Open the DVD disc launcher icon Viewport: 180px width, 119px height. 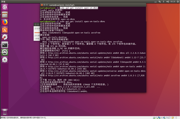point(5,60)
